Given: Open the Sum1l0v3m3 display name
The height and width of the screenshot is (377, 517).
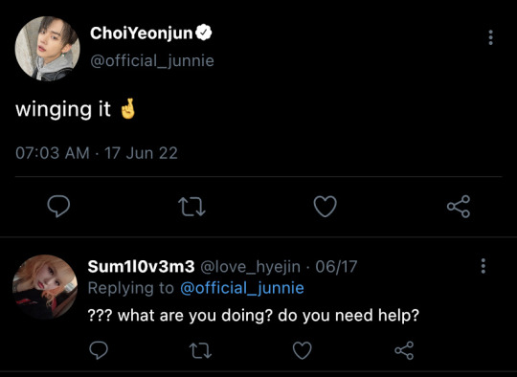Looking at the screenshot, I should pyautogui.click(x=141, y=267).
